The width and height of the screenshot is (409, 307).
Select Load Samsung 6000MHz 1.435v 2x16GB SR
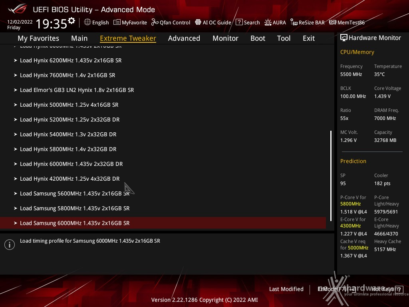(x=163, y=223)
